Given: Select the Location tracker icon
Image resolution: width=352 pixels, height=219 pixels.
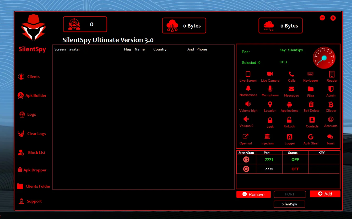Looking at the screenshot, I should point(270,106).
